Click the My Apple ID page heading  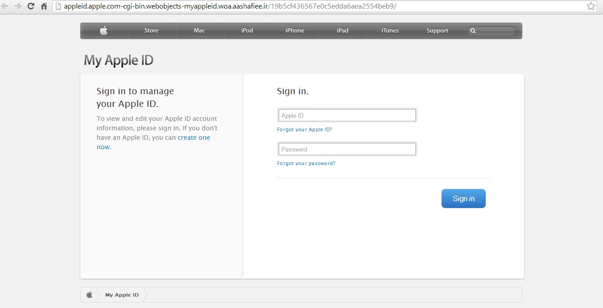pos(119,60)
